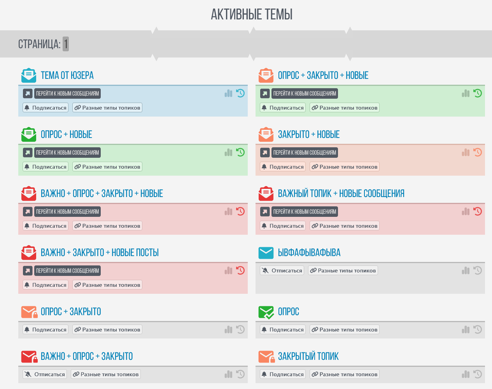Click history clock icon in 'Опрос + Новые' row
The height and width of the screenshot is (389, 492).
(240, 152)
